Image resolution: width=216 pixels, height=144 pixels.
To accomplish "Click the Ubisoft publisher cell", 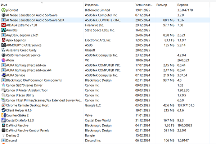I will 90,50.
